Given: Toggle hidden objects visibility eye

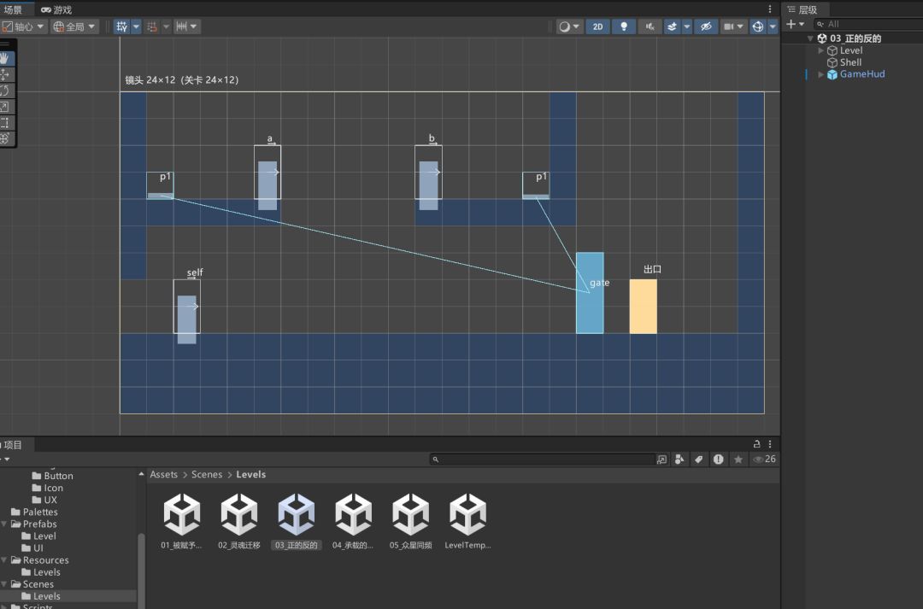Looking at the screenshot, I should 706,26.
